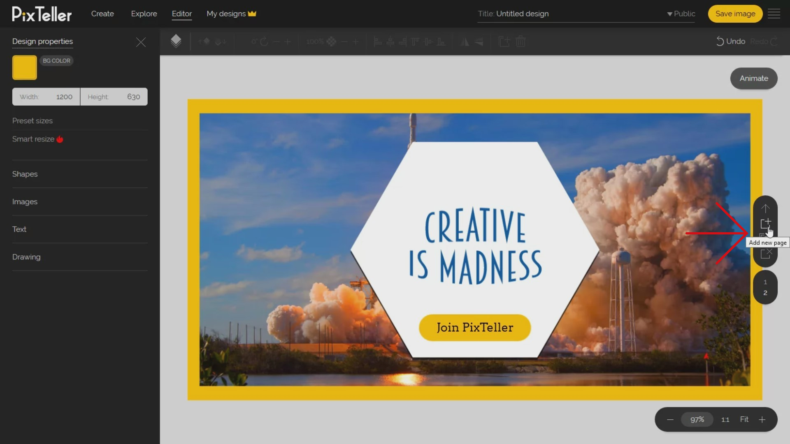790x444 pixels.
Task: Click the Add new page icon
Action: click(766, 224)
